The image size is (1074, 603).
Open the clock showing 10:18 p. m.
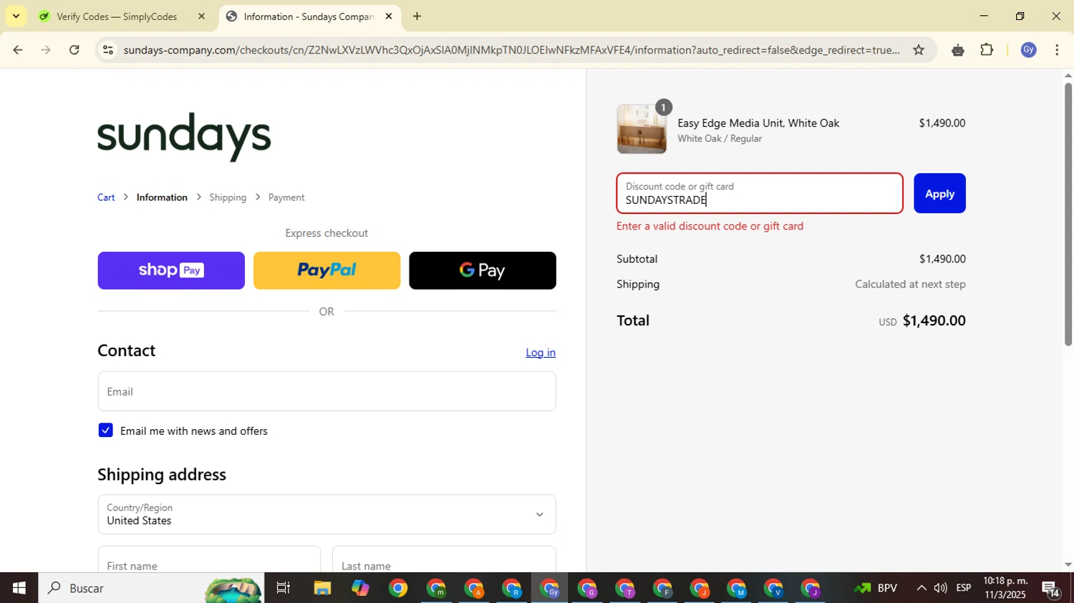click(1005, 588)
